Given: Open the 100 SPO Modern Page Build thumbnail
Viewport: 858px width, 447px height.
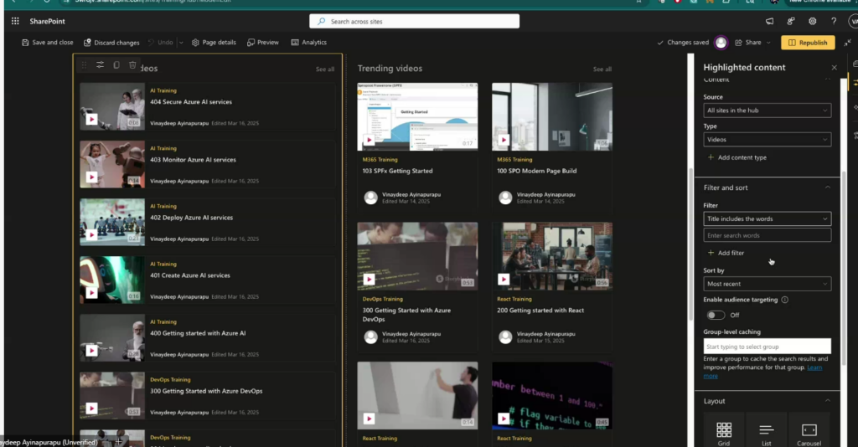Looking at the screenshot, I should (x=551, y=116).
